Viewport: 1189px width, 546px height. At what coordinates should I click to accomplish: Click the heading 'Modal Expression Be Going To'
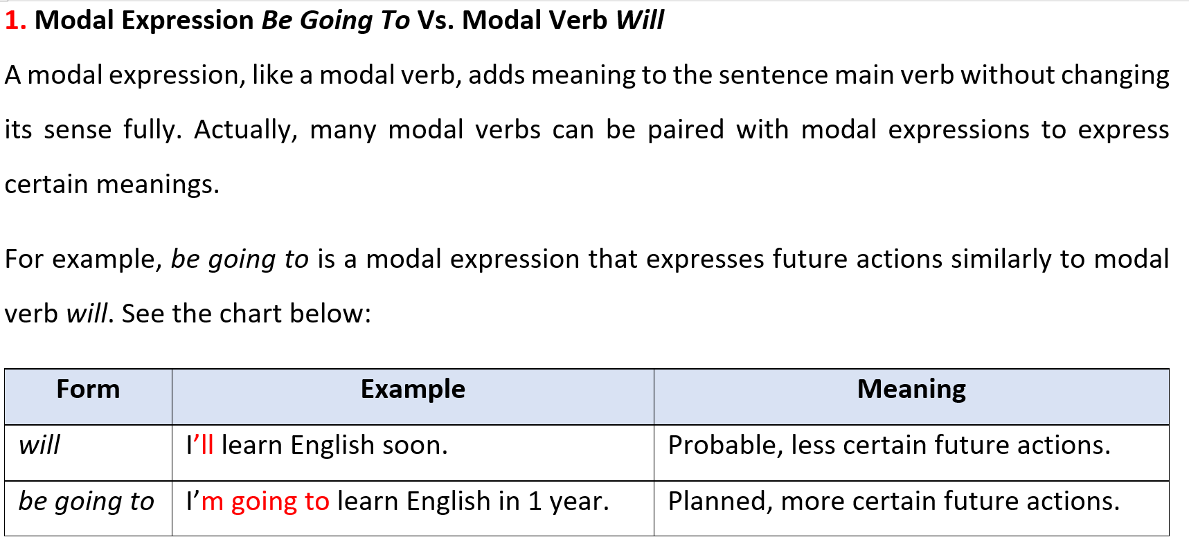[x=222, y=21]
